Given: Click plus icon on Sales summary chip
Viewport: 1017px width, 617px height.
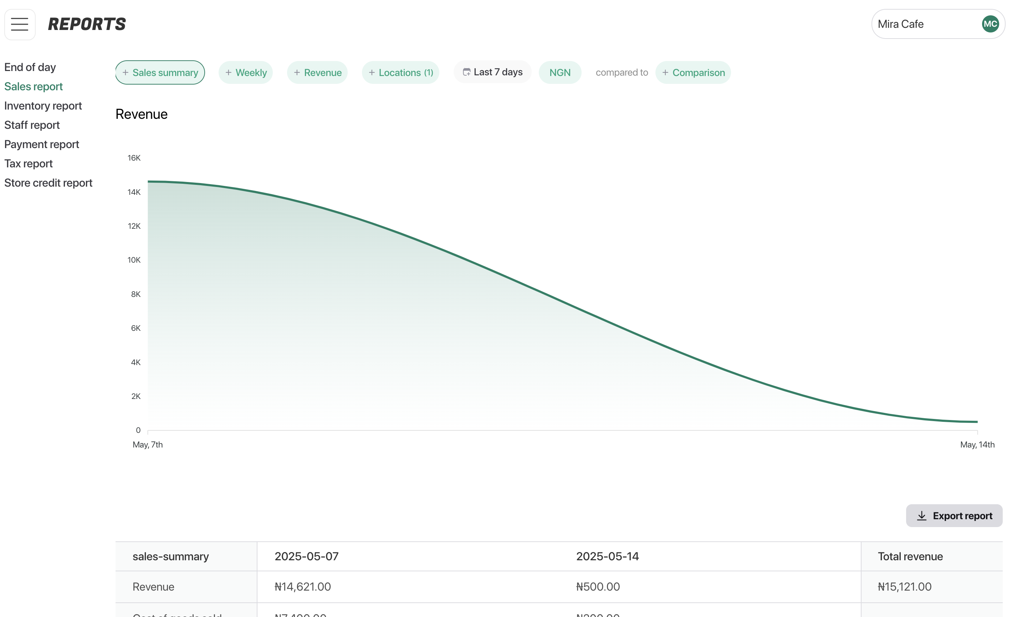Looking at the screenshot, I should pos(126,73).
